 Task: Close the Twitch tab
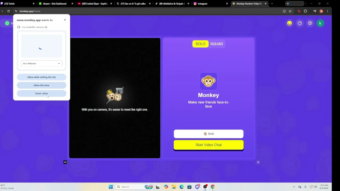(x=33, y=4)
